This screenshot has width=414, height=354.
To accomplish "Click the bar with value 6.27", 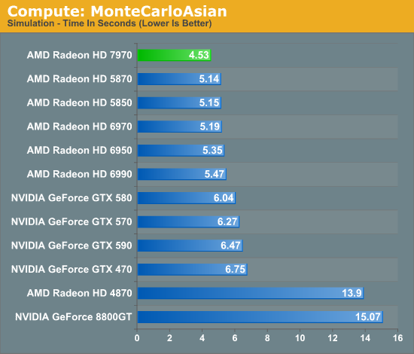I will [x=188, y=221].
